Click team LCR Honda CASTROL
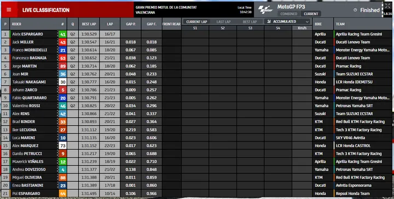This screenshot has width=394, height=199. click(x=353, y=145)
